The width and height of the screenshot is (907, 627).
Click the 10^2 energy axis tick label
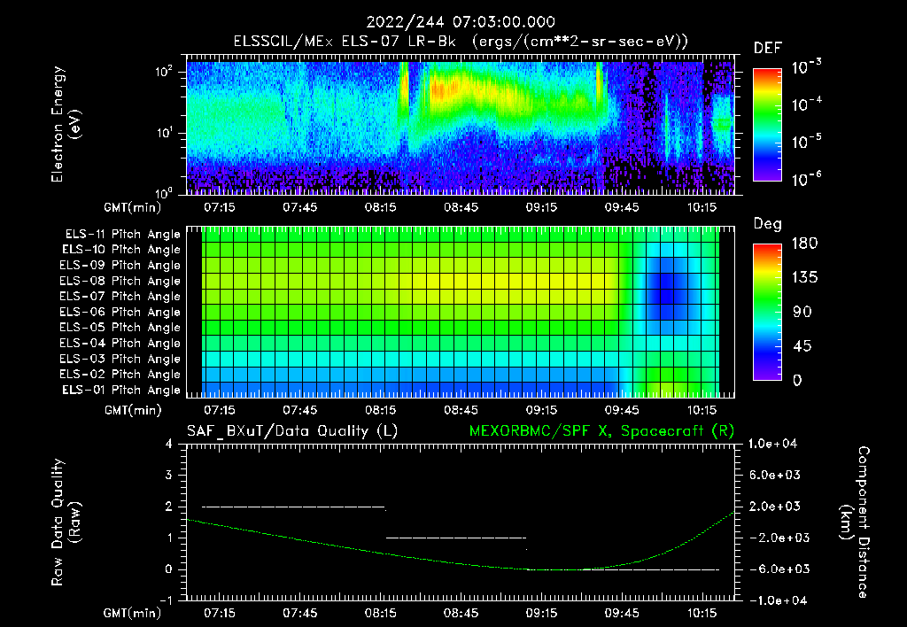pyautogui.click(x=164, y=72)
